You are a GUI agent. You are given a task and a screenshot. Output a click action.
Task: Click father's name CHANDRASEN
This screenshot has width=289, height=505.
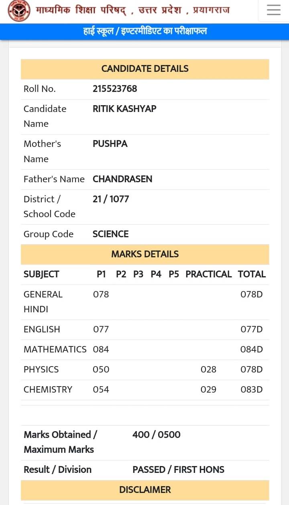click(x=122, y=179)
